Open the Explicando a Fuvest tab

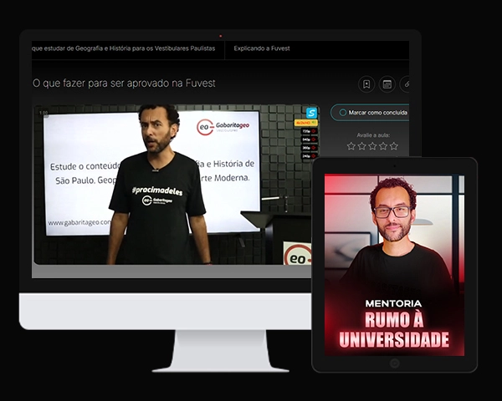click(x=263, y=48)
